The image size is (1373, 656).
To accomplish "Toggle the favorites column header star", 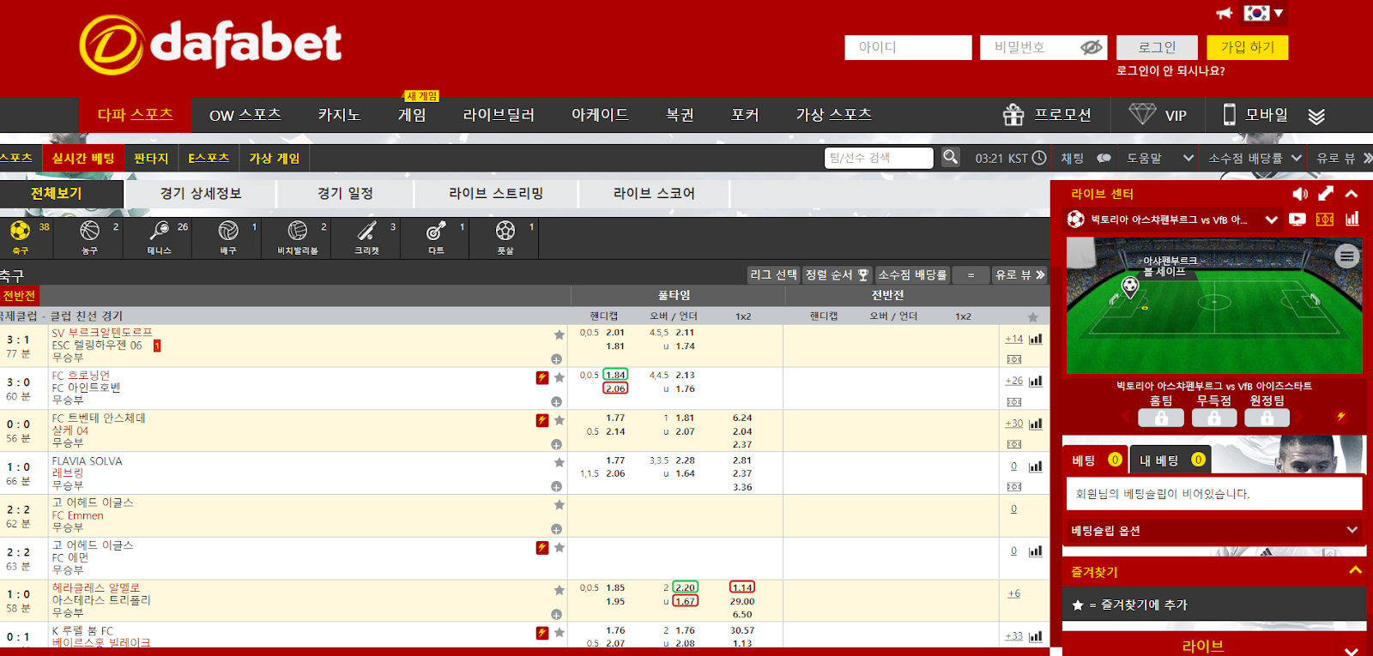I will click(1032, 316).
